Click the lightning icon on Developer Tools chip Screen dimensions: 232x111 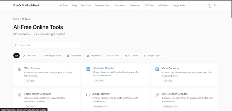pos(43,56)
